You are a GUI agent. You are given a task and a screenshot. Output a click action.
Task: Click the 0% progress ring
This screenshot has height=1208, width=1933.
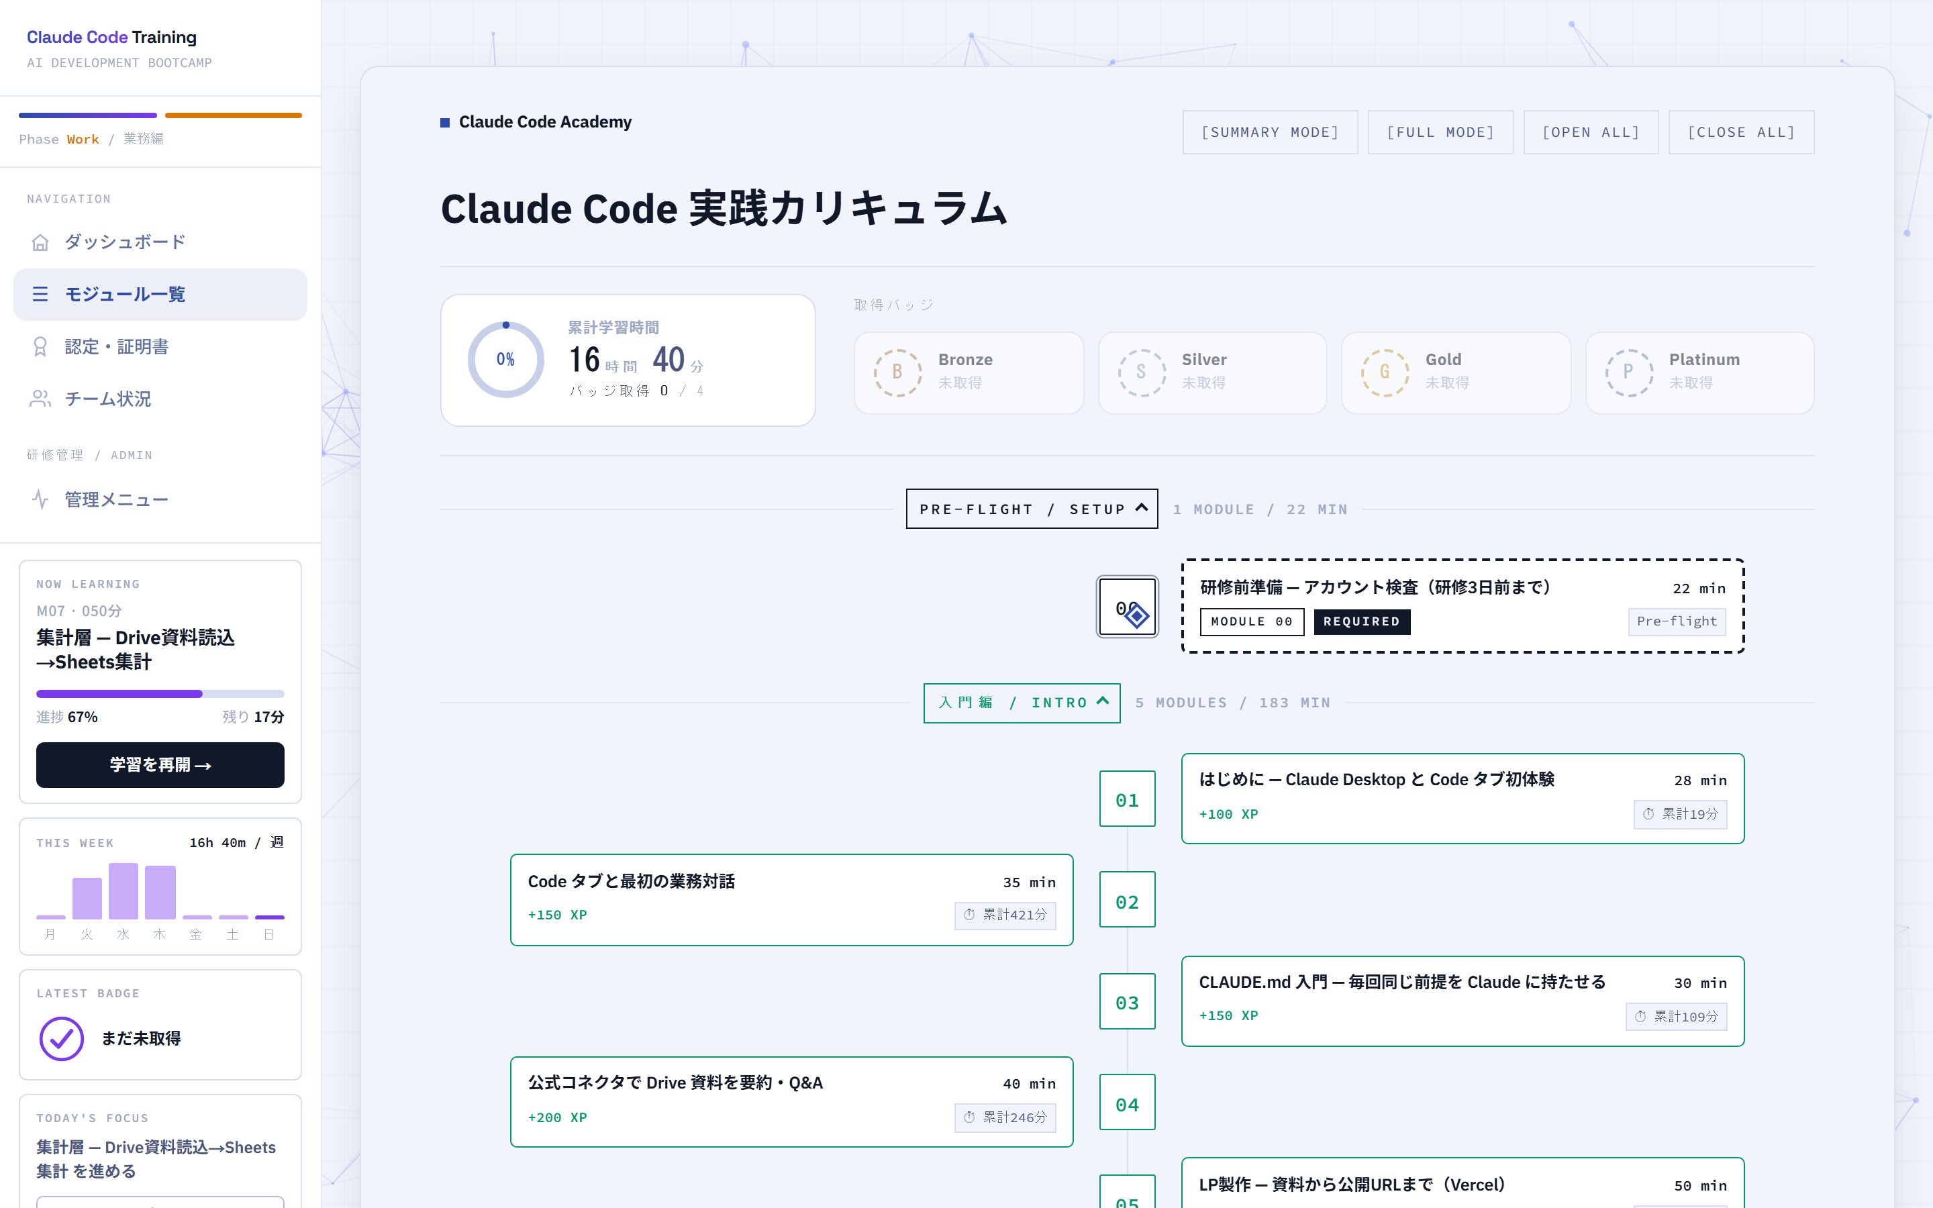[505, 360]
